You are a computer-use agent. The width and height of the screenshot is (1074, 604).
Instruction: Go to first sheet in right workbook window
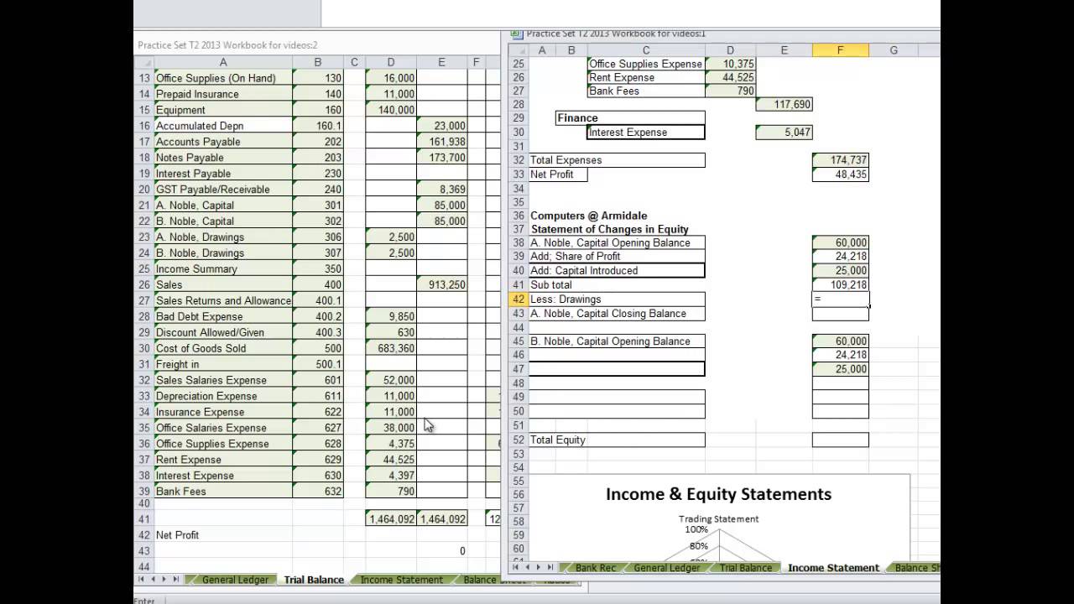pyautogui.click(x=515, y=567)
